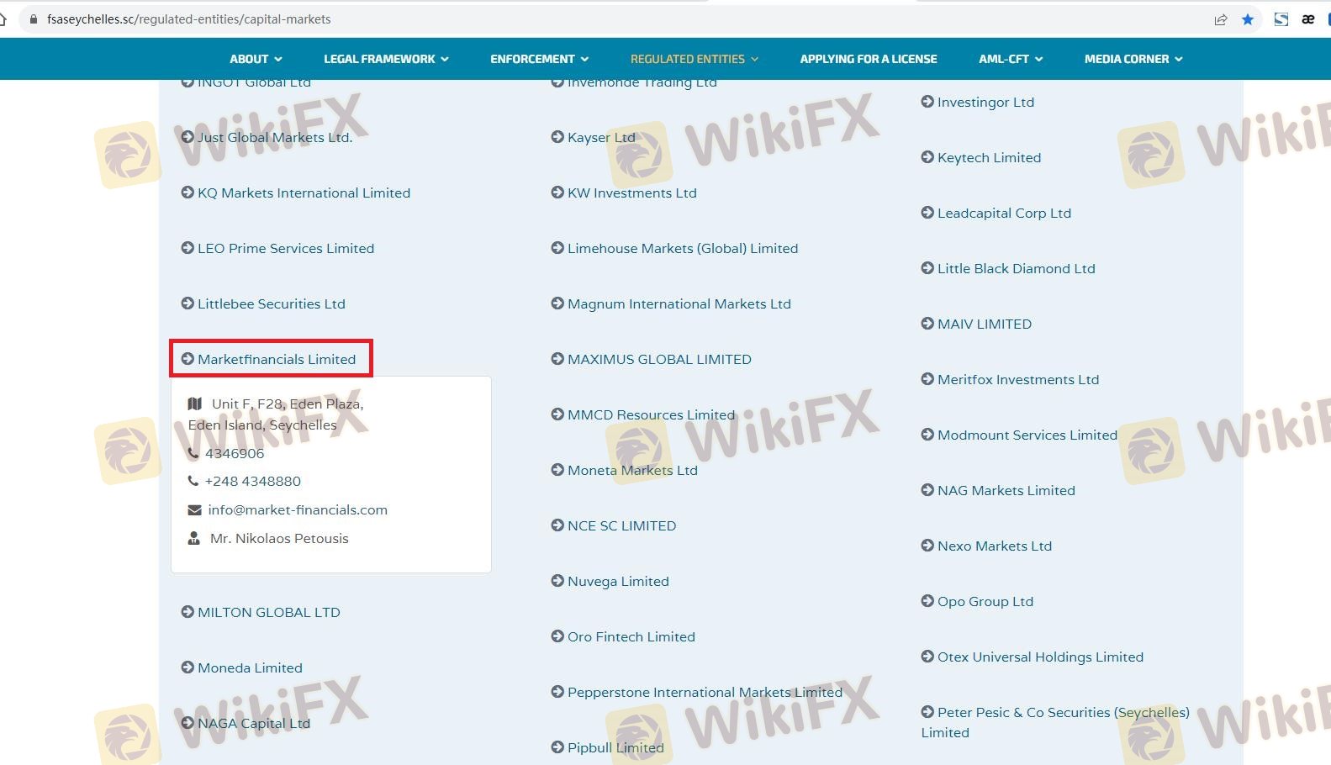Expand Pepperstone International Markets Limited entry
Image resolution: width=1331 pixels, height=765 pixels.
click(x=704, y=692)
